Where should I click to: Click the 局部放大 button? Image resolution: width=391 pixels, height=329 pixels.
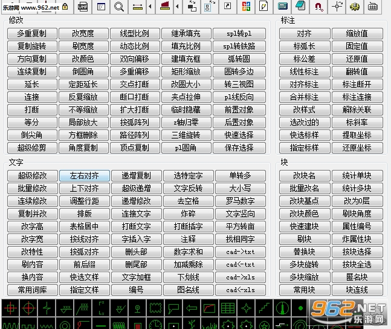[x=83, y=123]
